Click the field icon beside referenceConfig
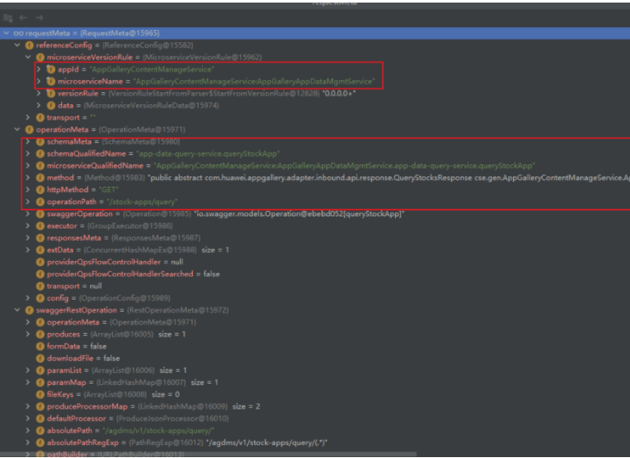This screenshot has width=630, height=458. 29,45
